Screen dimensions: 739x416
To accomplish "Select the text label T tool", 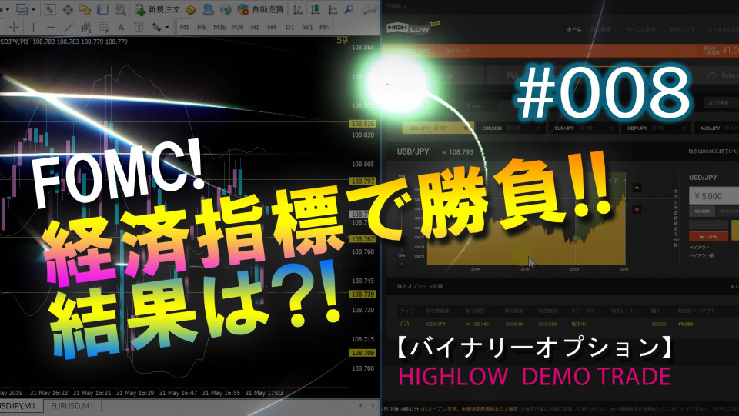I will pyautogui.click(x=139, y=27).
